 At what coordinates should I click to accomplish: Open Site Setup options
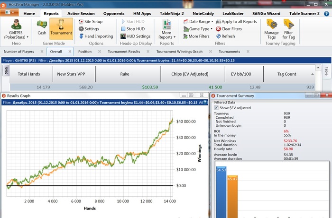tap(91, 22)
